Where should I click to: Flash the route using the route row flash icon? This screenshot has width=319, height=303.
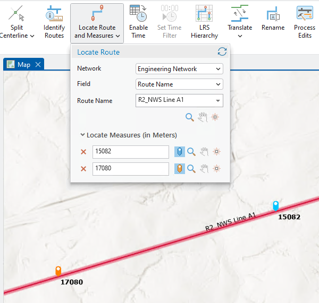[215, 117]
